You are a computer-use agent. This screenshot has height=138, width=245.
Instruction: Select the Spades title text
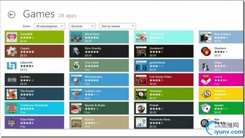coord(219,105)
